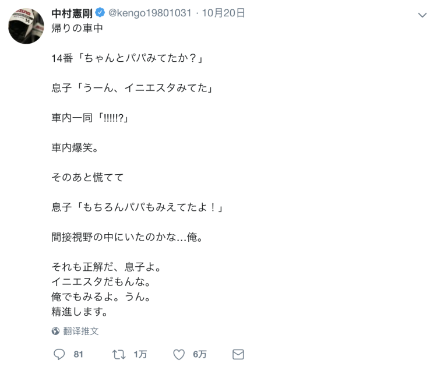Click the line 車内爆笑。
The width and height of the screenshot is (437, 367).
[x=75, y=147]
